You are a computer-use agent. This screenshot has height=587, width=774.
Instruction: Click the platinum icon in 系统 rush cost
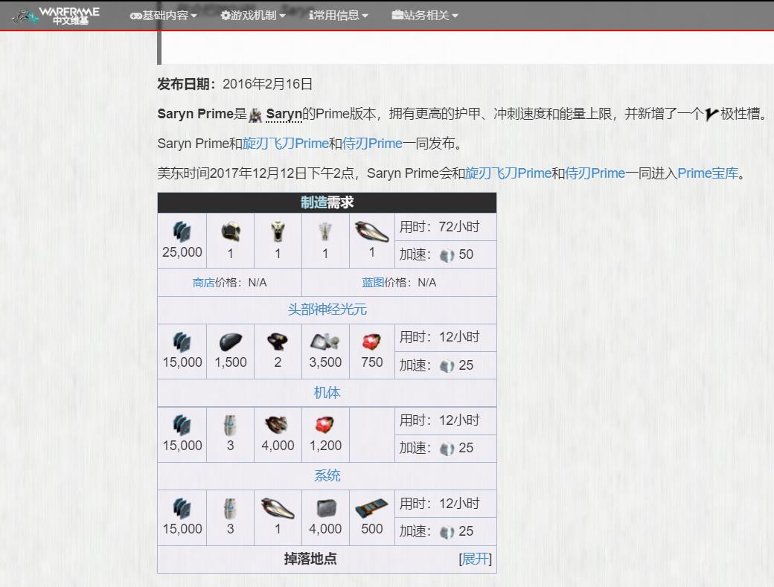[x=447, y=532]
